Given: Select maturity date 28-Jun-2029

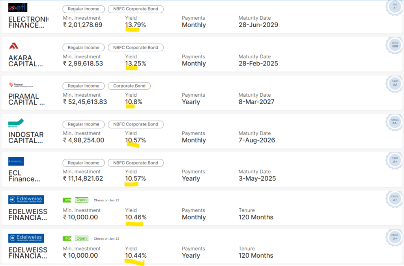Looking at the screenshot, I should coord(258,25).
